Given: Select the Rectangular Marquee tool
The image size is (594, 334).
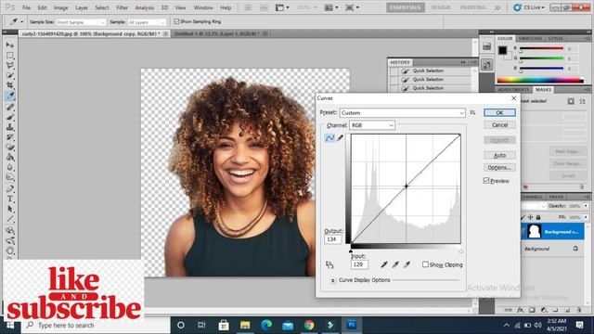Looking at the screenshot, I should click(x=10, y=56).
